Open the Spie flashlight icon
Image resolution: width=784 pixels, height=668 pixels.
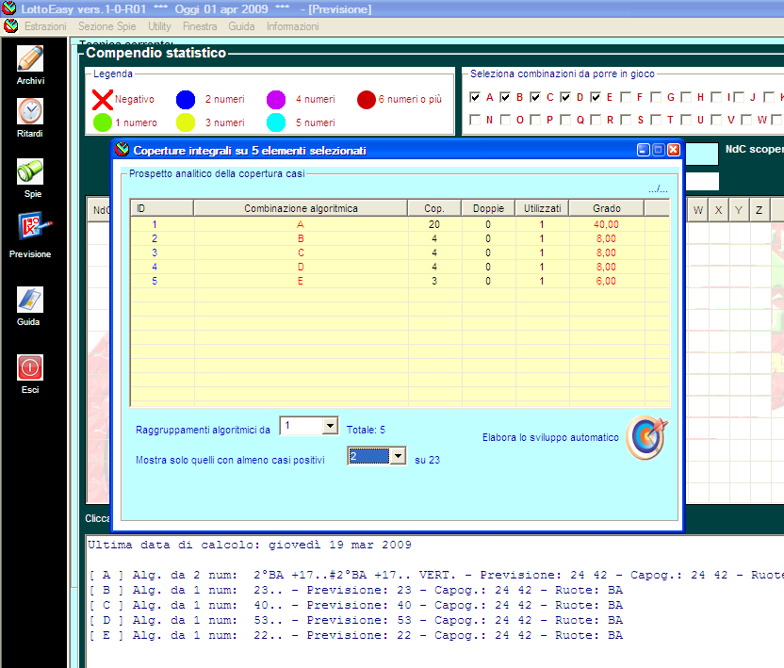(30, 171)
